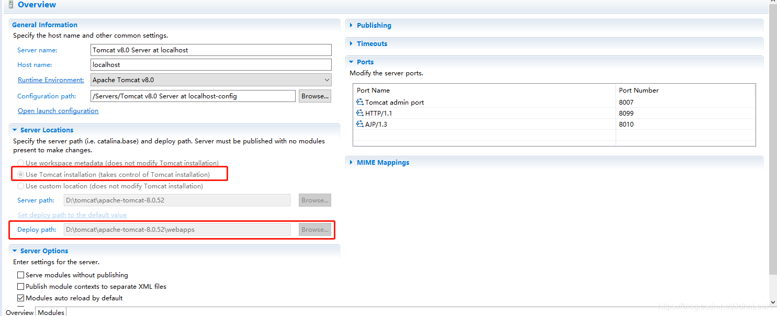Image resolution: width=777 pixels, height=316 pixels.
Task: Open launch configuration link
Action: 58,110
